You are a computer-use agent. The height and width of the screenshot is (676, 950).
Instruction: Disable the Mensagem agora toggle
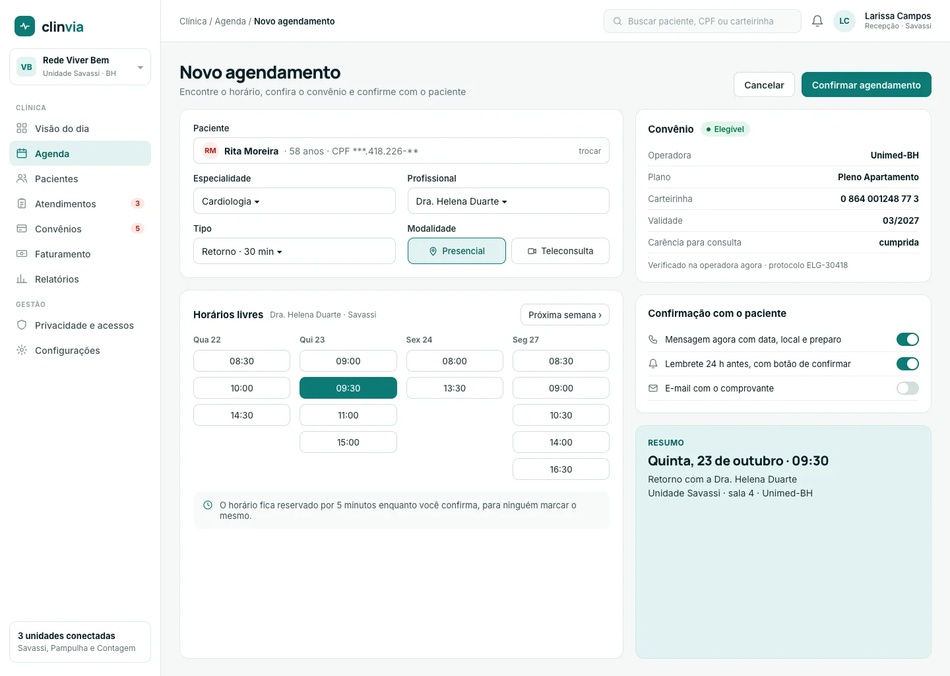point(908,339)
